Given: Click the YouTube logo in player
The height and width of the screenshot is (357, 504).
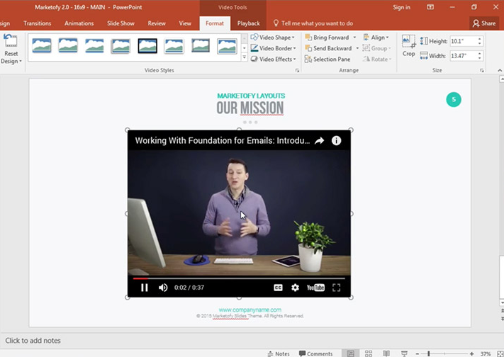Looking at the screenshot, I should (315, 288).
